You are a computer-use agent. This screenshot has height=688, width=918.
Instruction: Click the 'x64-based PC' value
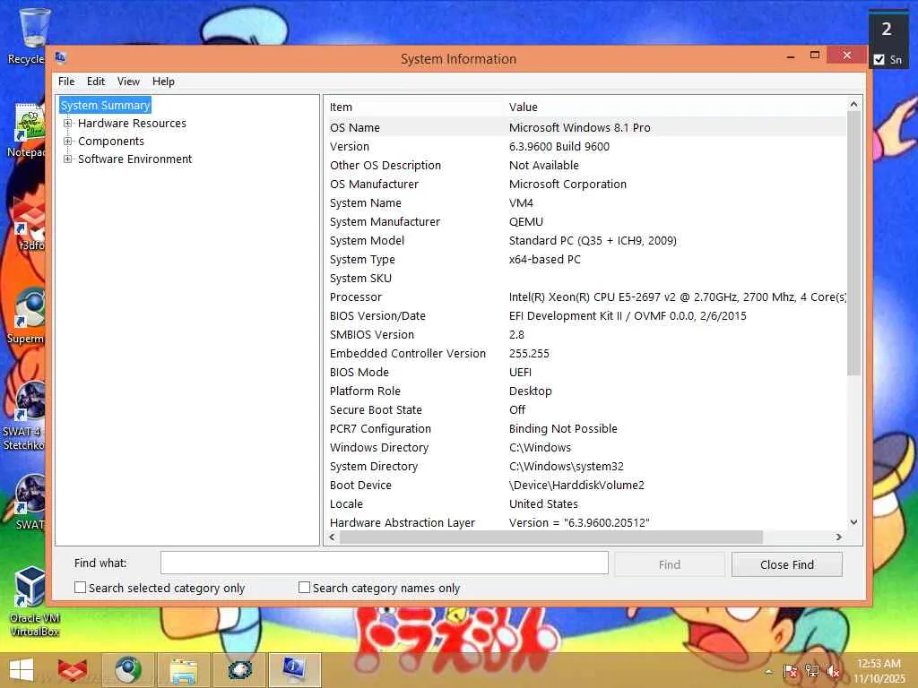coord(545,259)
